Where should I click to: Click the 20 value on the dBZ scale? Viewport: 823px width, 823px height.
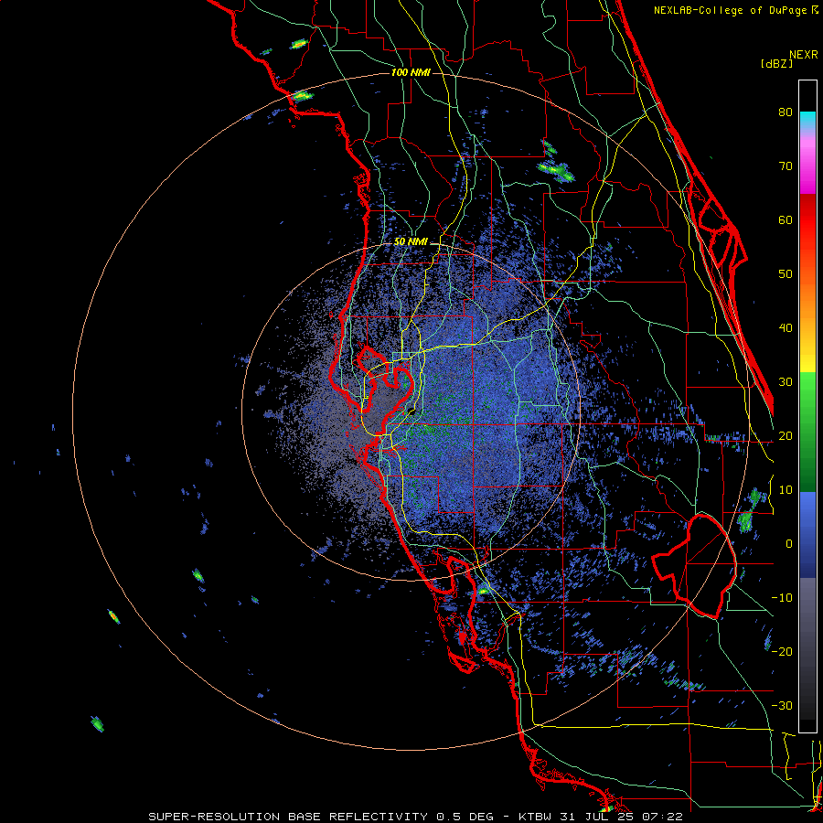click(x=786, y=435)
